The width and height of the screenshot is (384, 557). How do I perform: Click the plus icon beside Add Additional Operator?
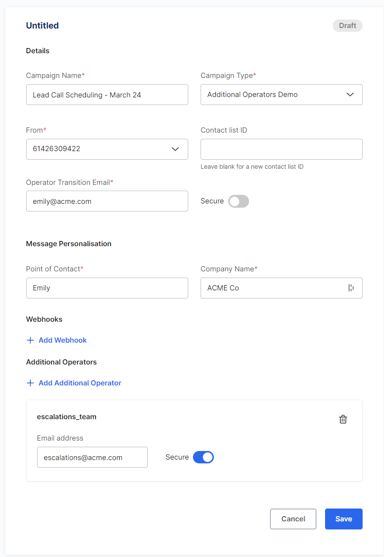(x=30, y=383)
